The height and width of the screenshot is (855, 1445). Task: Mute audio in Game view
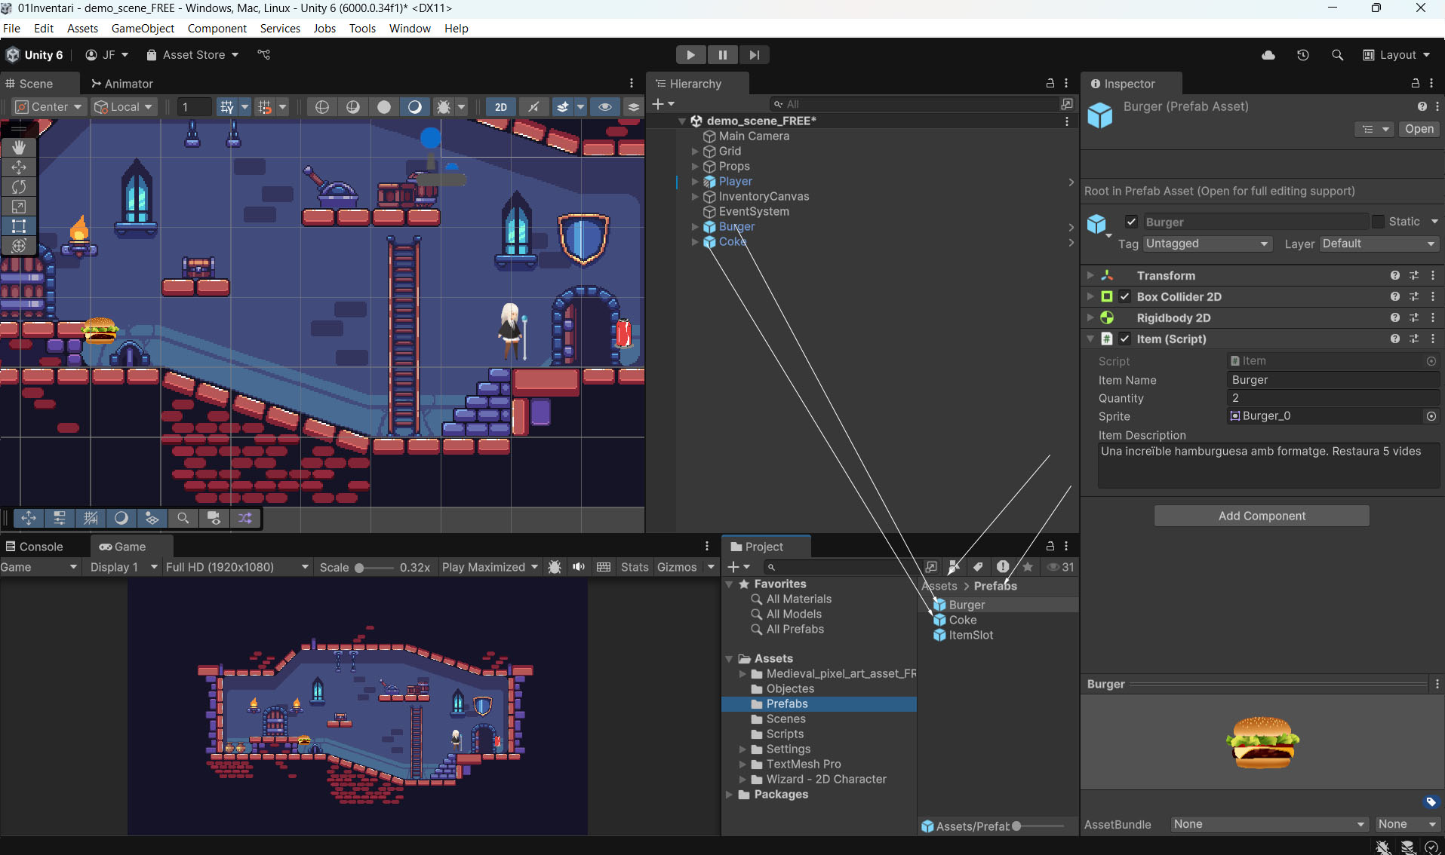tap(579, 567)
